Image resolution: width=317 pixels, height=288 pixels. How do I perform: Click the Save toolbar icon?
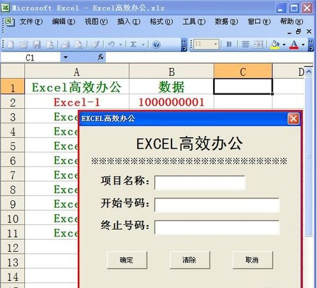(x=36, y=45)
